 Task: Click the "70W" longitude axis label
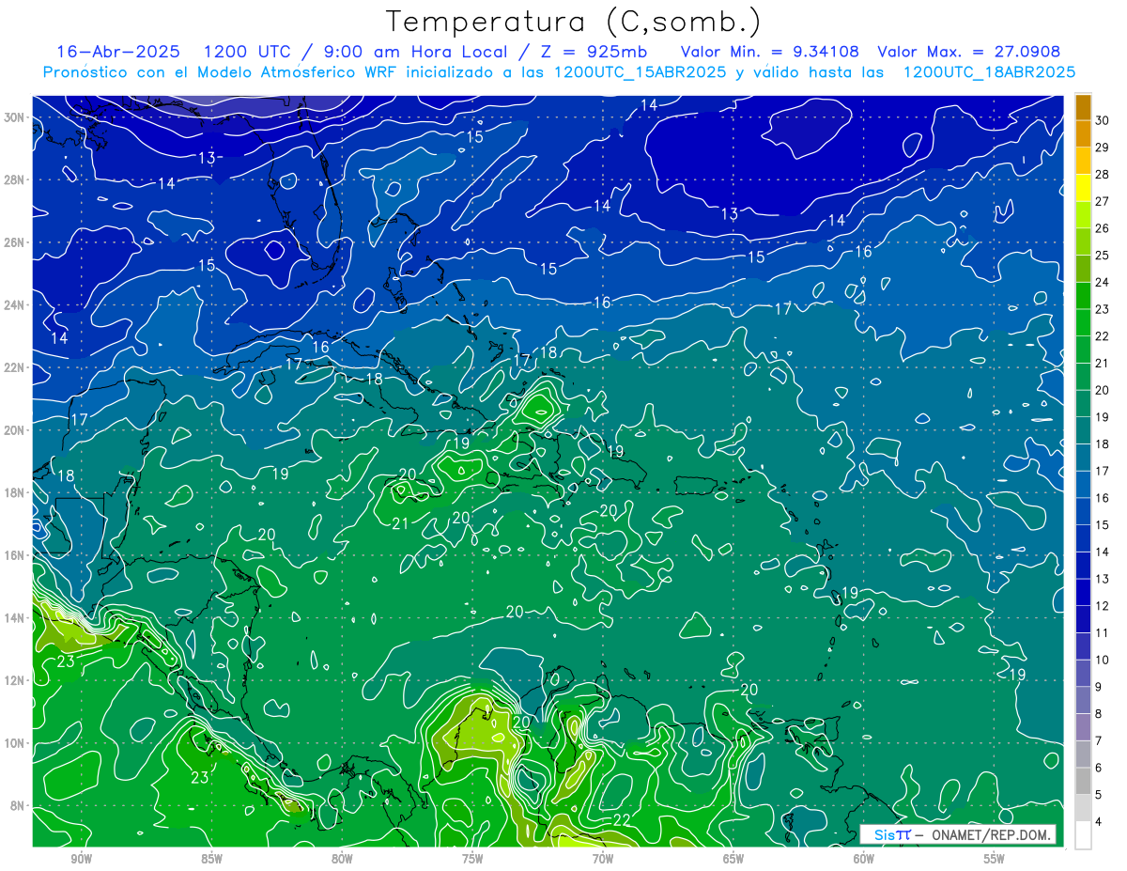pyautogui.click(x=603, y=860)
